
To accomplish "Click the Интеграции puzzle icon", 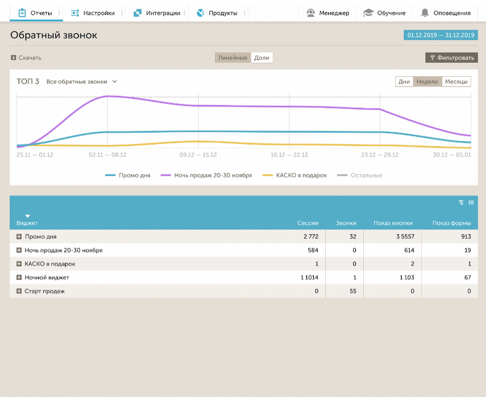I will pyautogui.click(x=138, y=13).
